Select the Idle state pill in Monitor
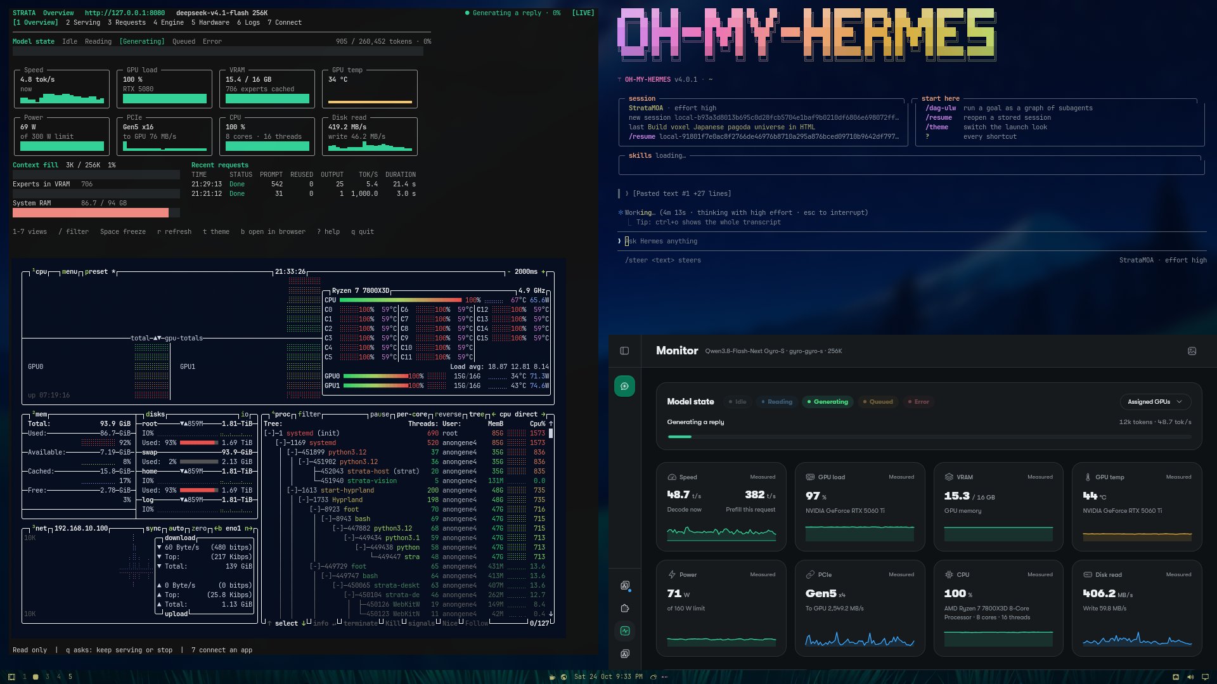Screen dimensions: 1217x684 click(737, 401)
